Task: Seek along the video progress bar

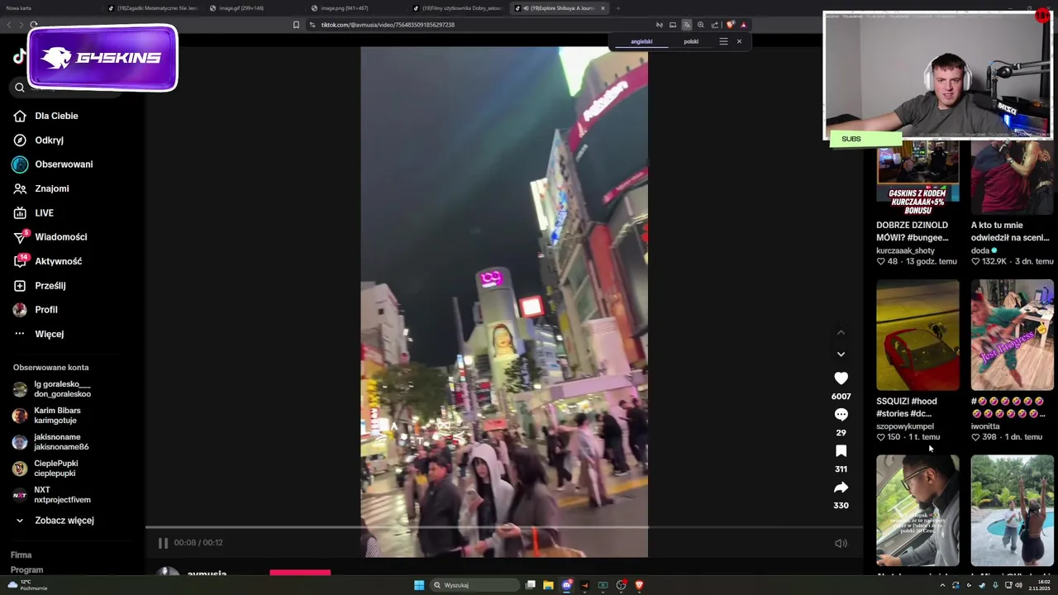Action: click(504, 527)
